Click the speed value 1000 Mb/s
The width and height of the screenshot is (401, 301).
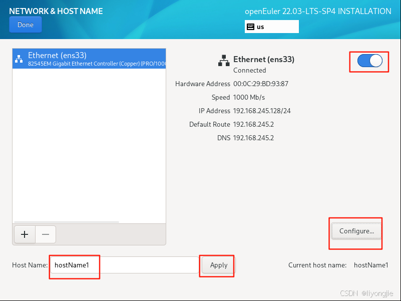[x=249, y=97]
